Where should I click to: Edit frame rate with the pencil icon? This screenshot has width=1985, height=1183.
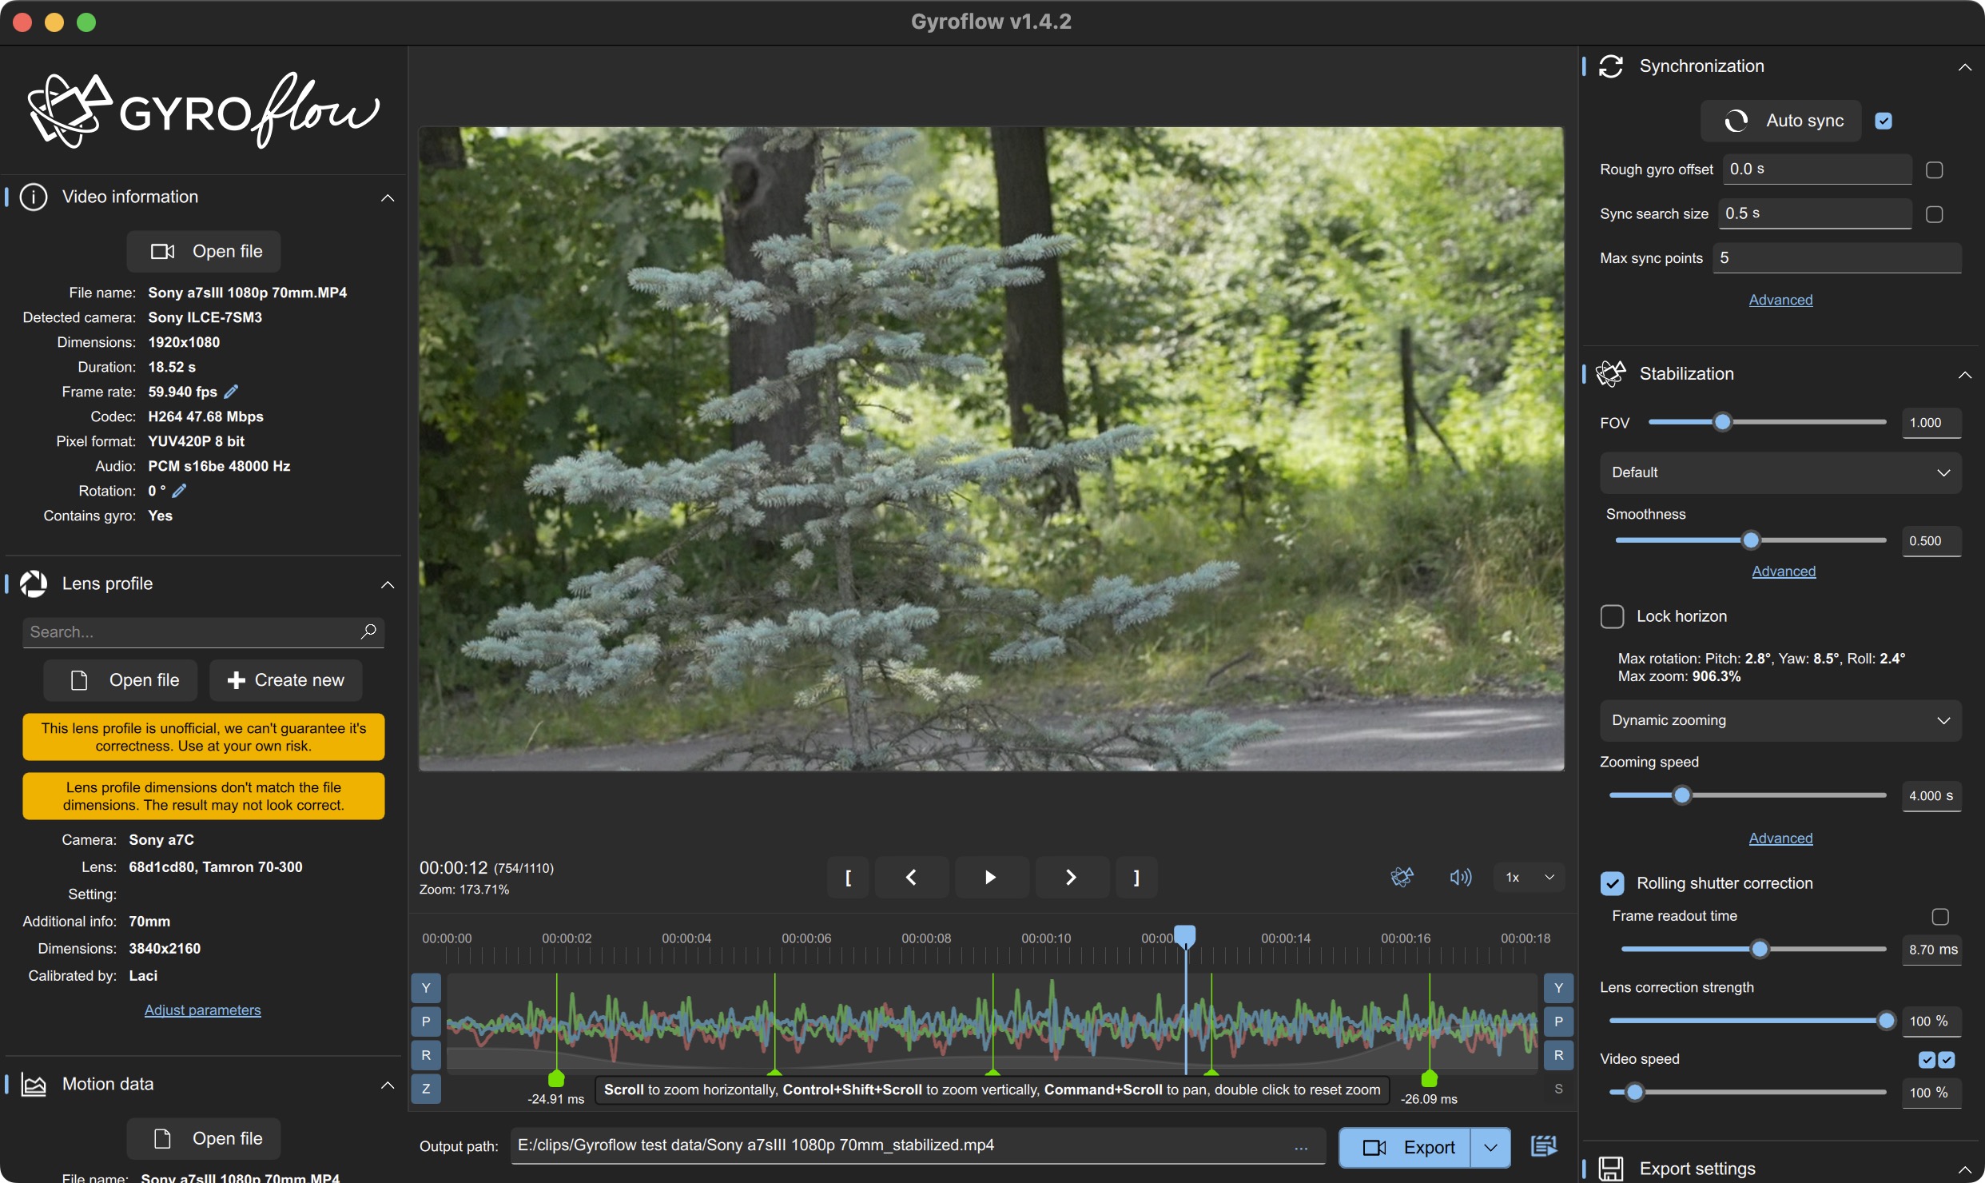pyautogui.click(x=231, y=392)
